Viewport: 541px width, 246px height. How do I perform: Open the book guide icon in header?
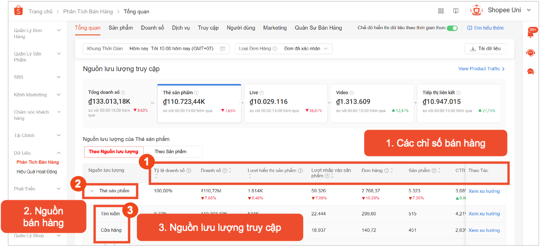[456, 11]
